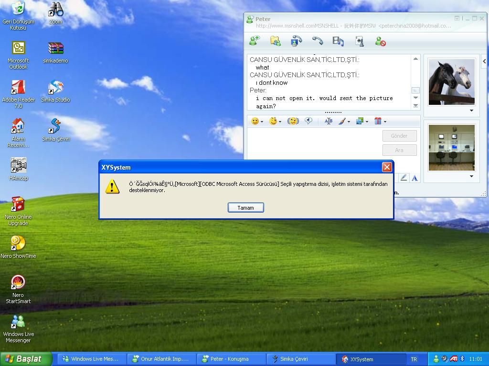Select the Nero StartSmart desktop icon
The width and height of the screenshot is (489, 366).
click(x=18, y=289)
